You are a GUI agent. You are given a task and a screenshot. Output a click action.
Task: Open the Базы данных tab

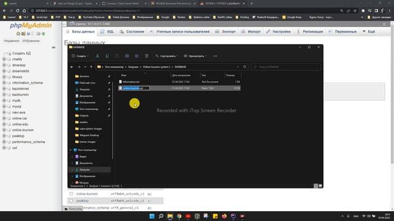point(81,31)
